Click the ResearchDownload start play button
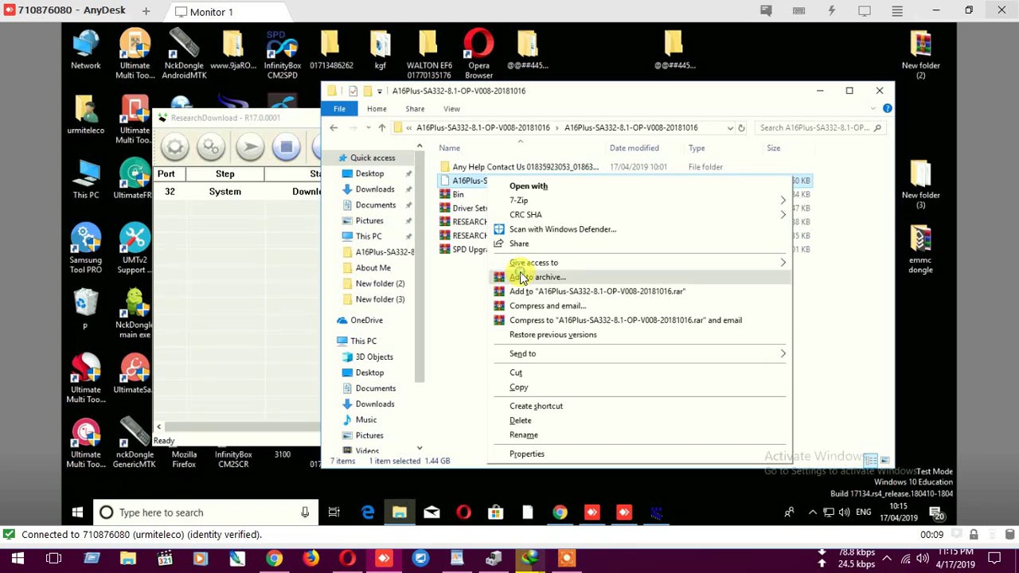 (x=249, y=147)
